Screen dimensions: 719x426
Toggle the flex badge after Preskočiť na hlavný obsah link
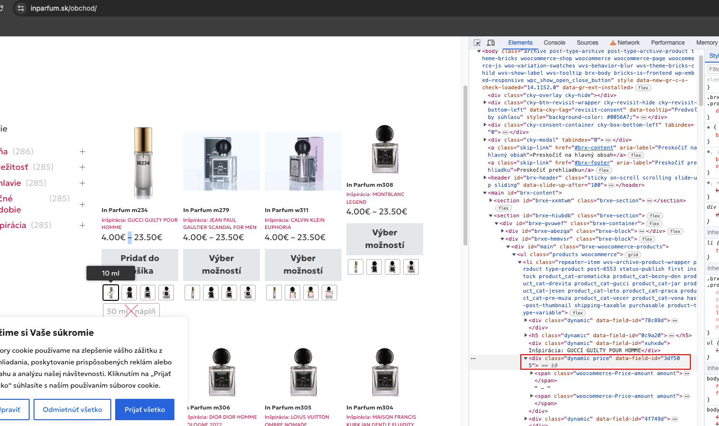[x=636, y=155]
